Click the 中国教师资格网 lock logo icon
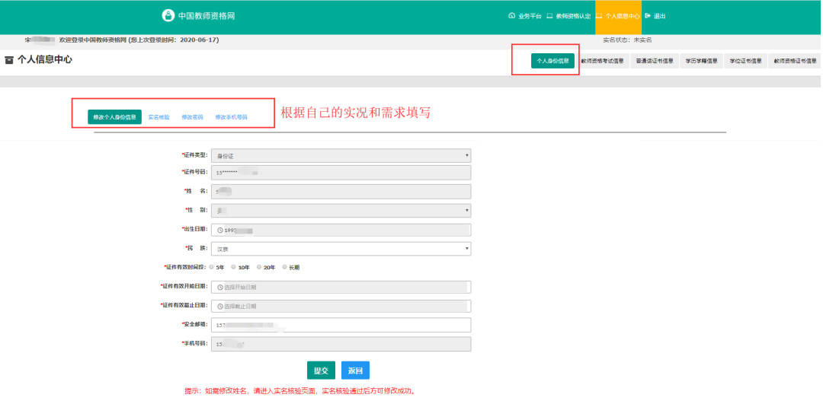Image resolution: width=823 pixels, height=401 pixels. (x=168, y=16)
